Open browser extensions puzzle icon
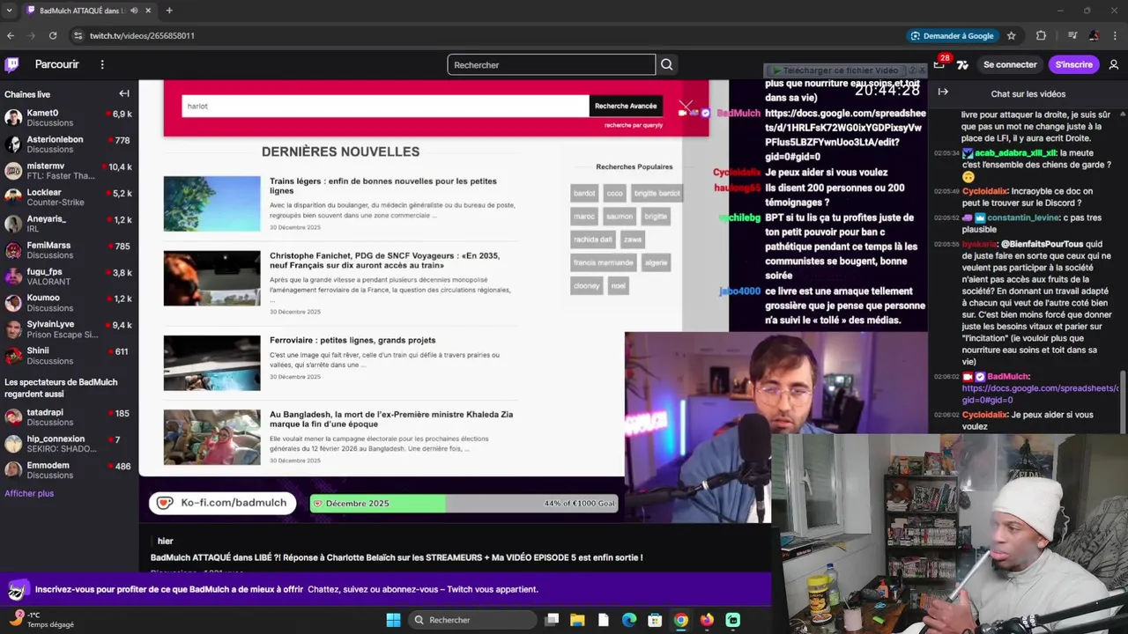Viewport: 1128px width, 634px height. pyautogui.click(x=1041, y=35)
